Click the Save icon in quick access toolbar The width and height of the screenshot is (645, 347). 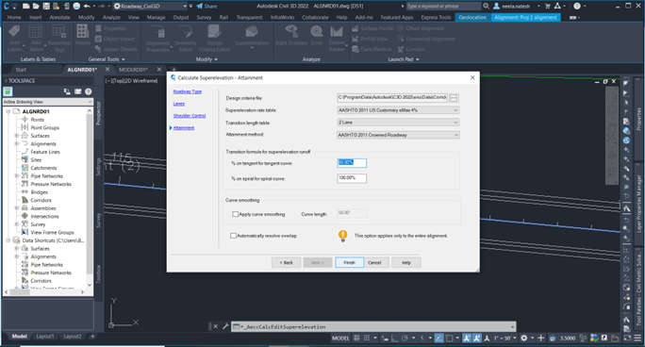coord(46,7)
